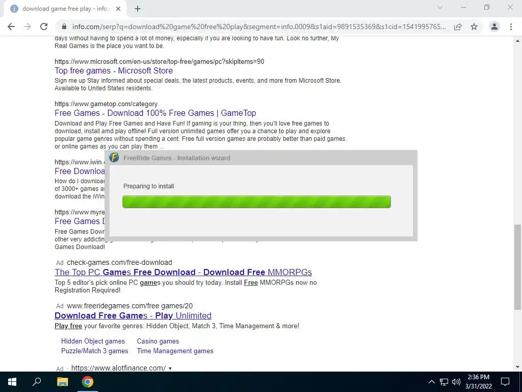
Task: Click the microsoft.com store URL text
Action: (159, 62)
